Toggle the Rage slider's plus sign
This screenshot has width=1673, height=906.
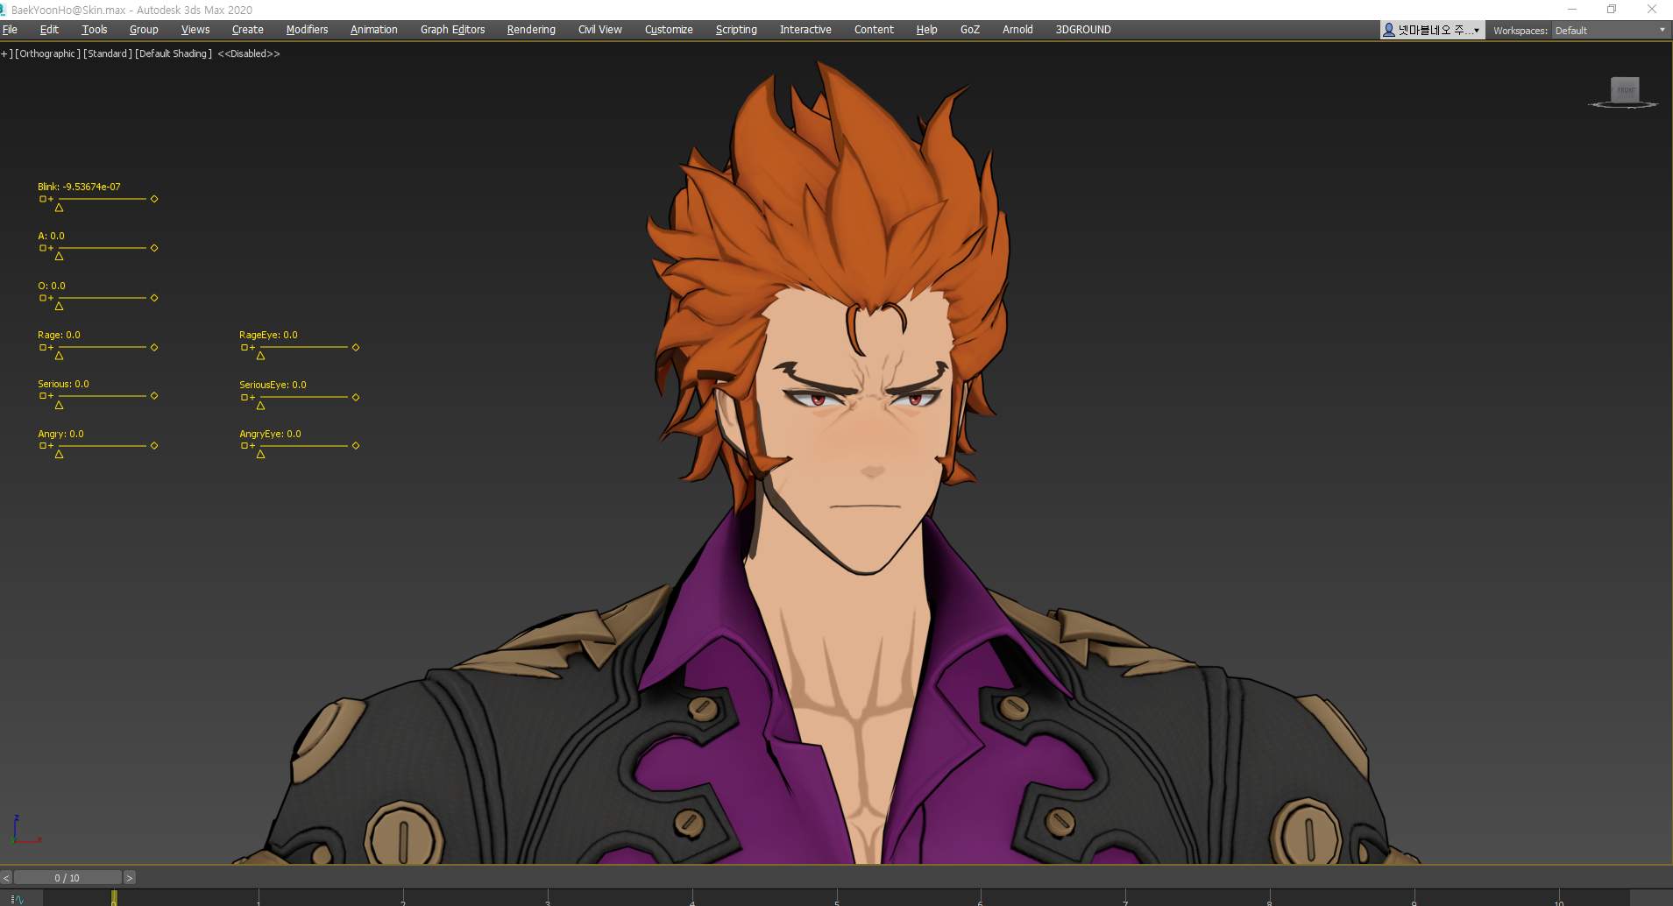[51, 349]
